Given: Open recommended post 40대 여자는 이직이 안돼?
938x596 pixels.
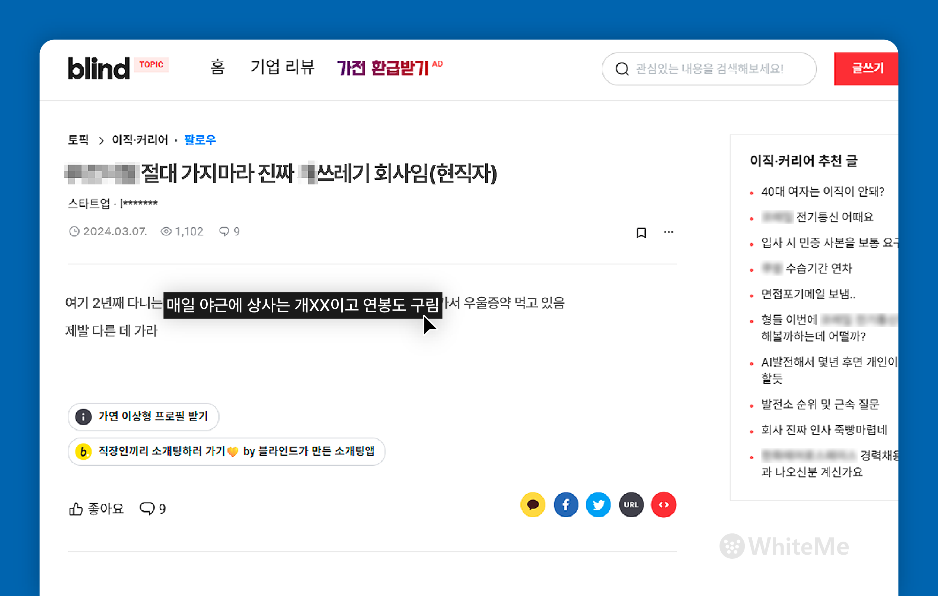Looking at the screenshot, I should click(x=822, y=191).
